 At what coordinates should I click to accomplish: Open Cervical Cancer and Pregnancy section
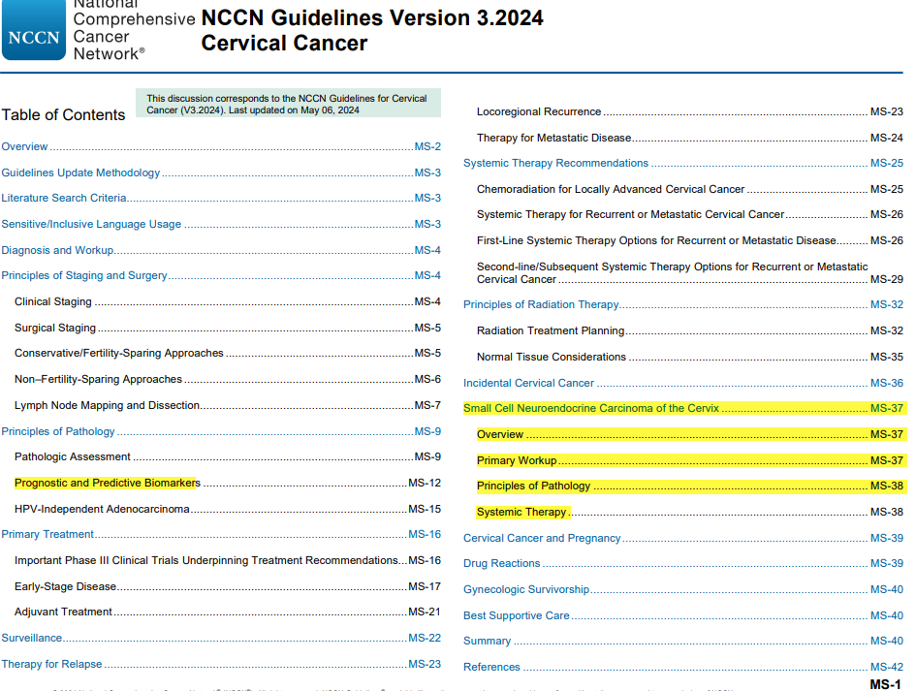[683, 538]
